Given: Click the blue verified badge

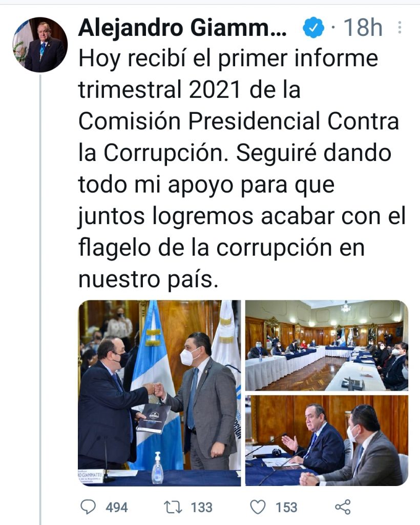Looking at the screenshot, I should point(313,28).
